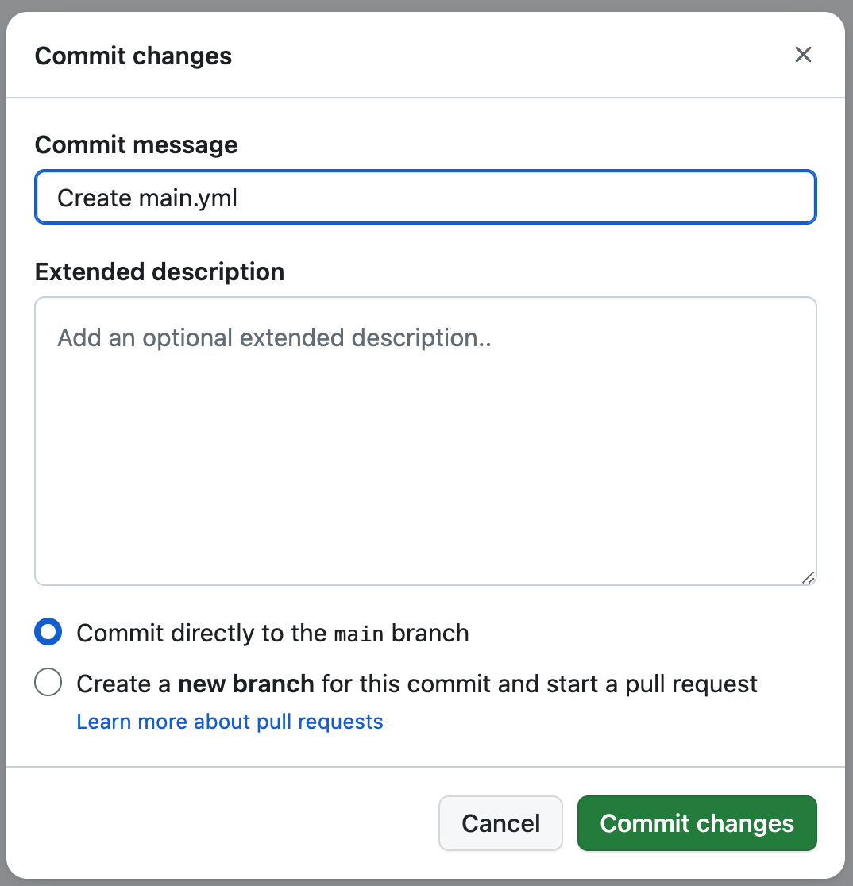Click the "Add an optional extended description" placeholder
Viewport: 853px width, 886px height.
click(x=274, y=338)
